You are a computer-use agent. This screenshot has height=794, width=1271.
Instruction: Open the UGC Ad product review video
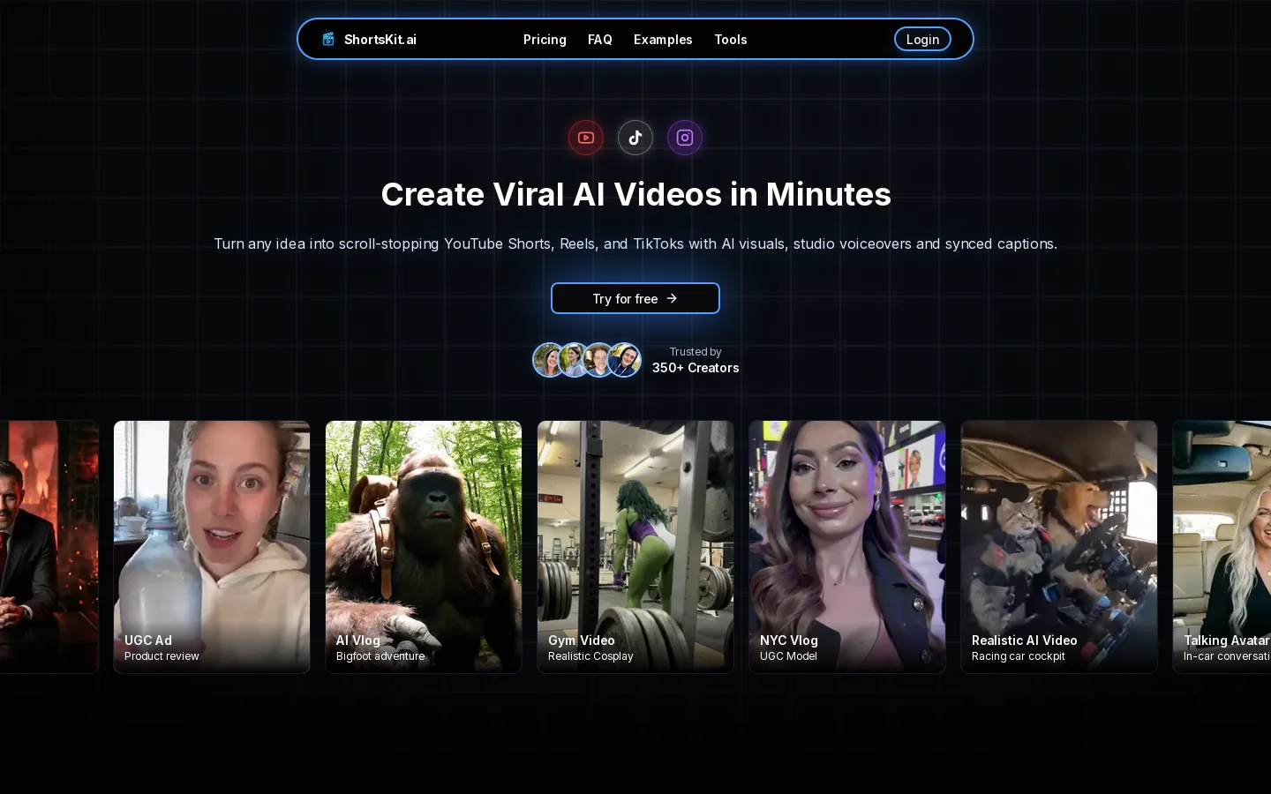tap(212, 547)
